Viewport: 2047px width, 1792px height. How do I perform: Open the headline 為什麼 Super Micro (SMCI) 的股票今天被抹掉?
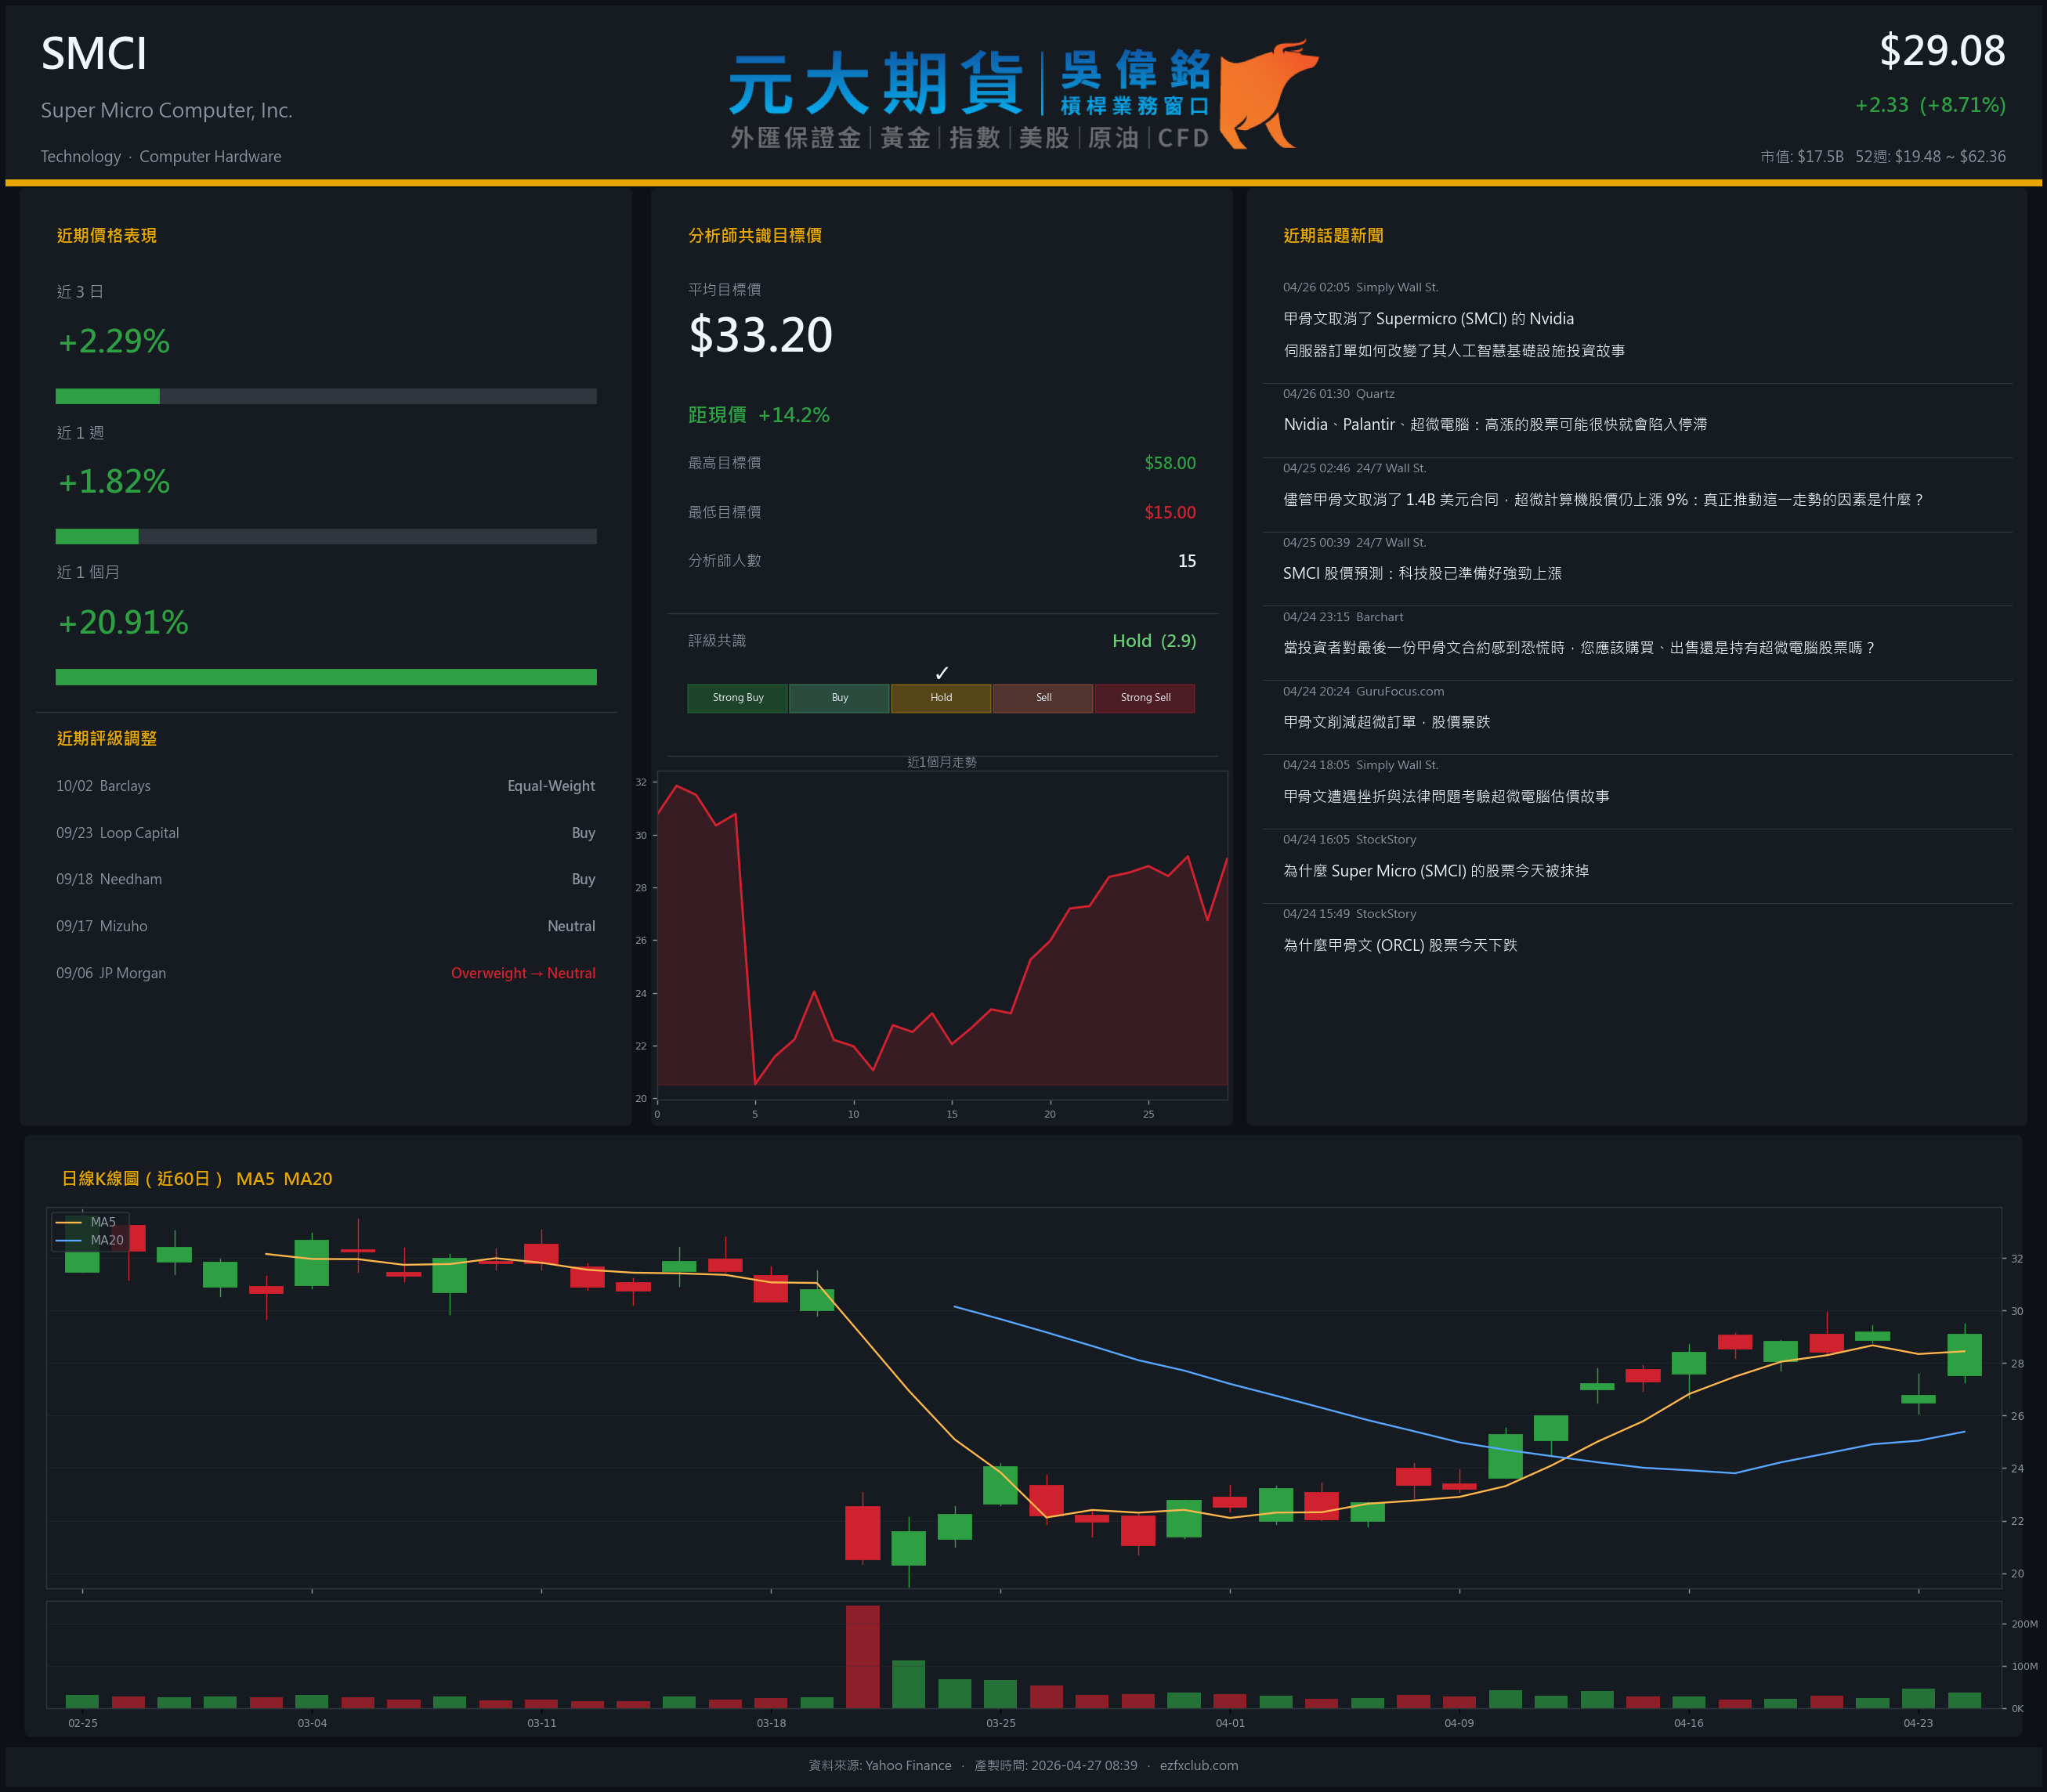pyautogui.click(x=1436, y=870)
